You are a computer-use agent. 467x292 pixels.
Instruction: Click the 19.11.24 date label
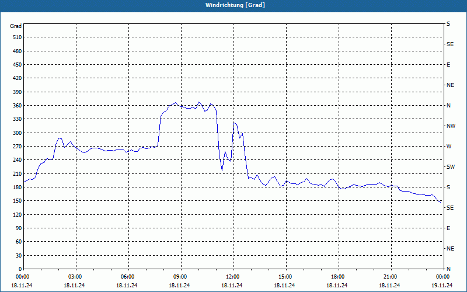[442, 286]
